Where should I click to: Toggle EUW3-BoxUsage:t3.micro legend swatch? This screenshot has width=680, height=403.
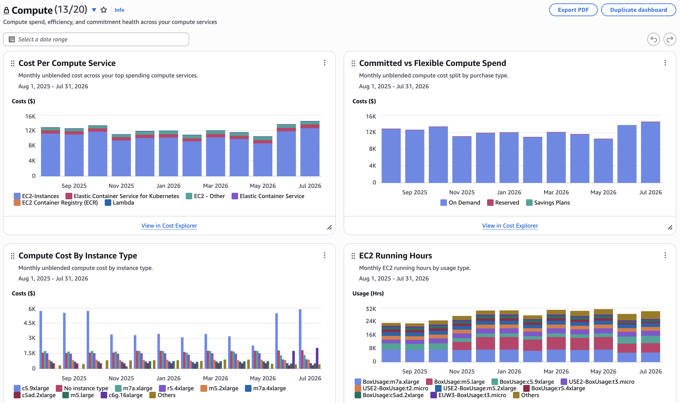point(433,395)
